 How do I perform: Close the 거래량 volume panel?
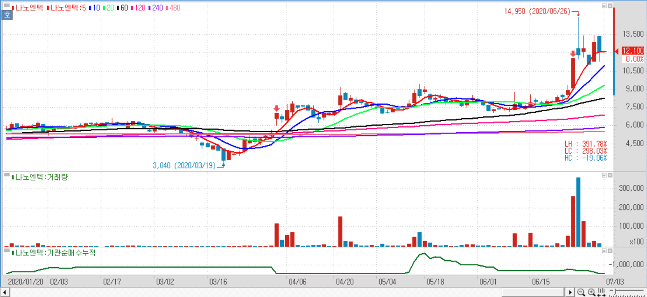click(x=610, y=175)
